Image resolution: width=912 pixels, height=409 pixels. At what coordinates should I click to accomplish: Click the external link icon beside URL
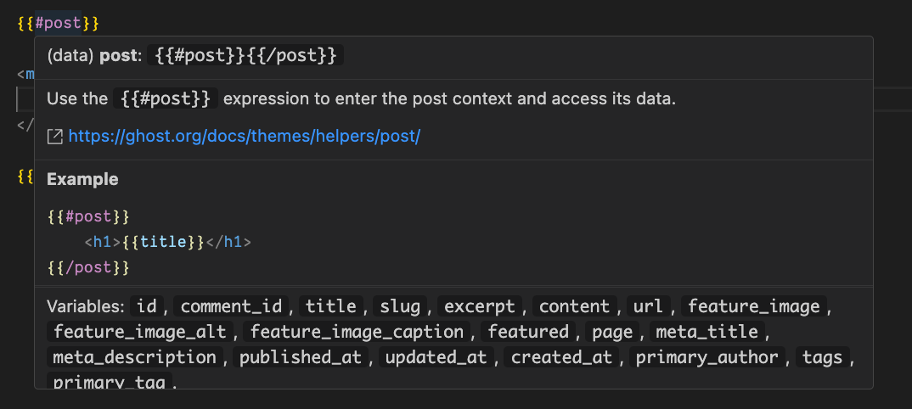click(x=54, y=137)
